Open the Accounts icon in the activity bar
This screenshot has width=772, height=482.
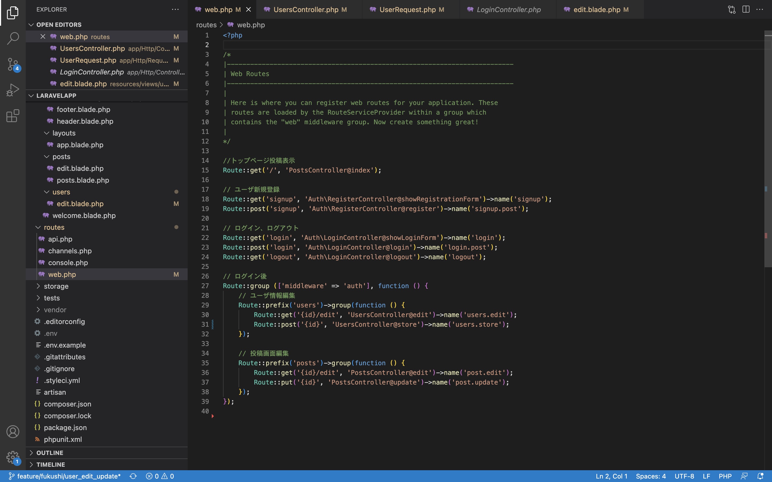(x=13, y=431)
